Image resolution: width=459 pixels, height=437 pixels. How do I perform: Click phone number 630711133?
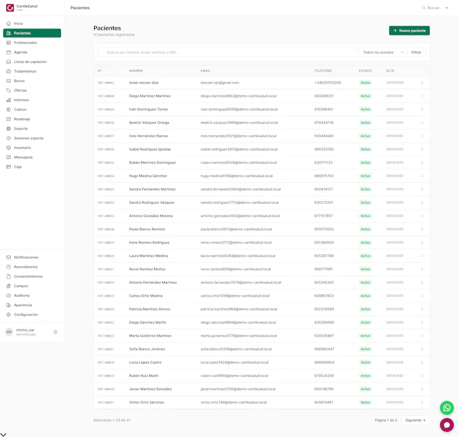pos(324,163)
